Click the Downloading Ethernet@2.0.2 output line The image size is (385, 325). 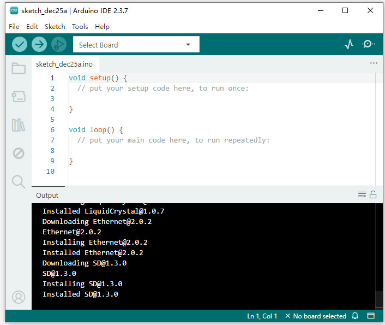point(97,221)
